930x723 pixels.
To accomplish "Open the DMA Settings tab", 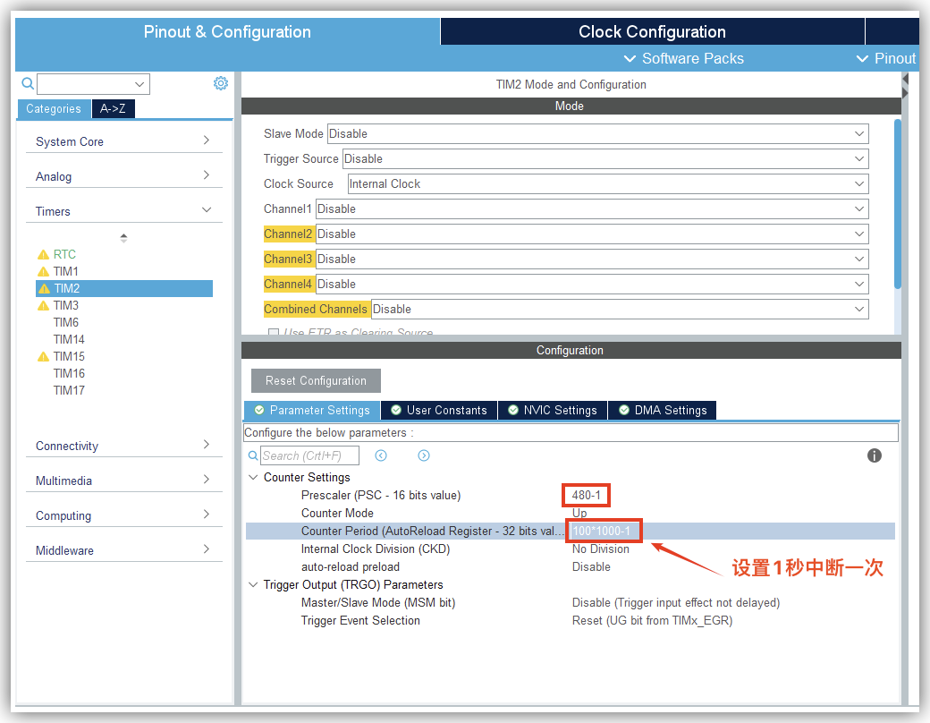I will pyautogui.click(x=662, y=410).
